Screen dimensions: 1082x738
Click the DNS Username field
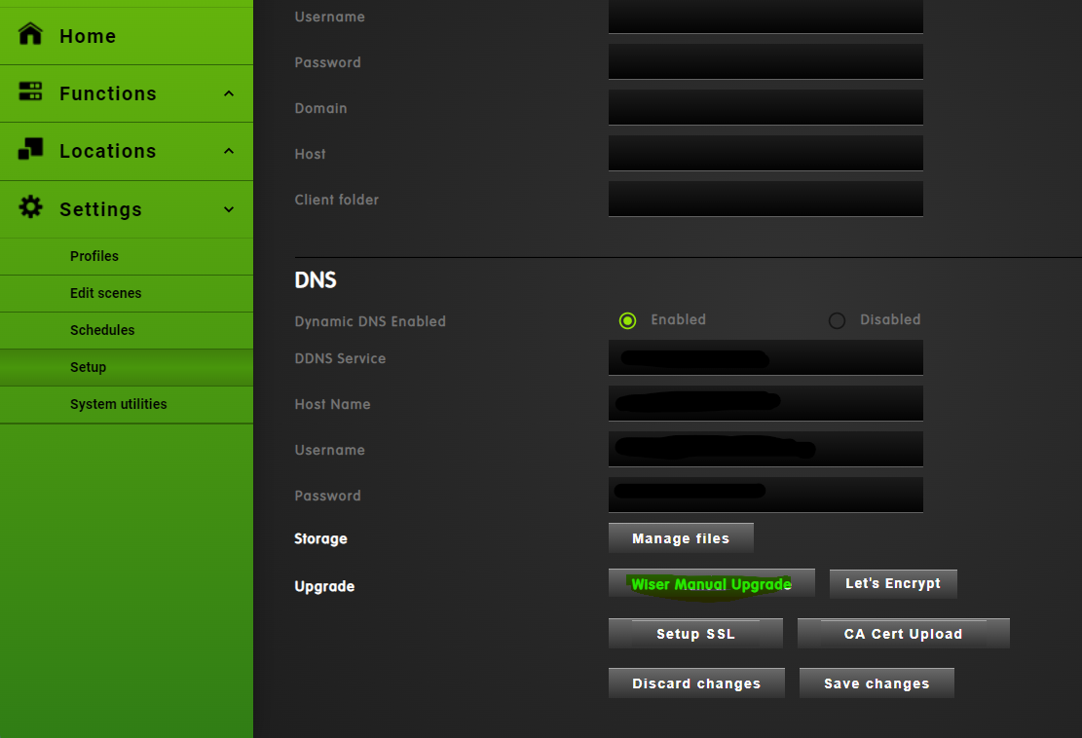[765, 449]
